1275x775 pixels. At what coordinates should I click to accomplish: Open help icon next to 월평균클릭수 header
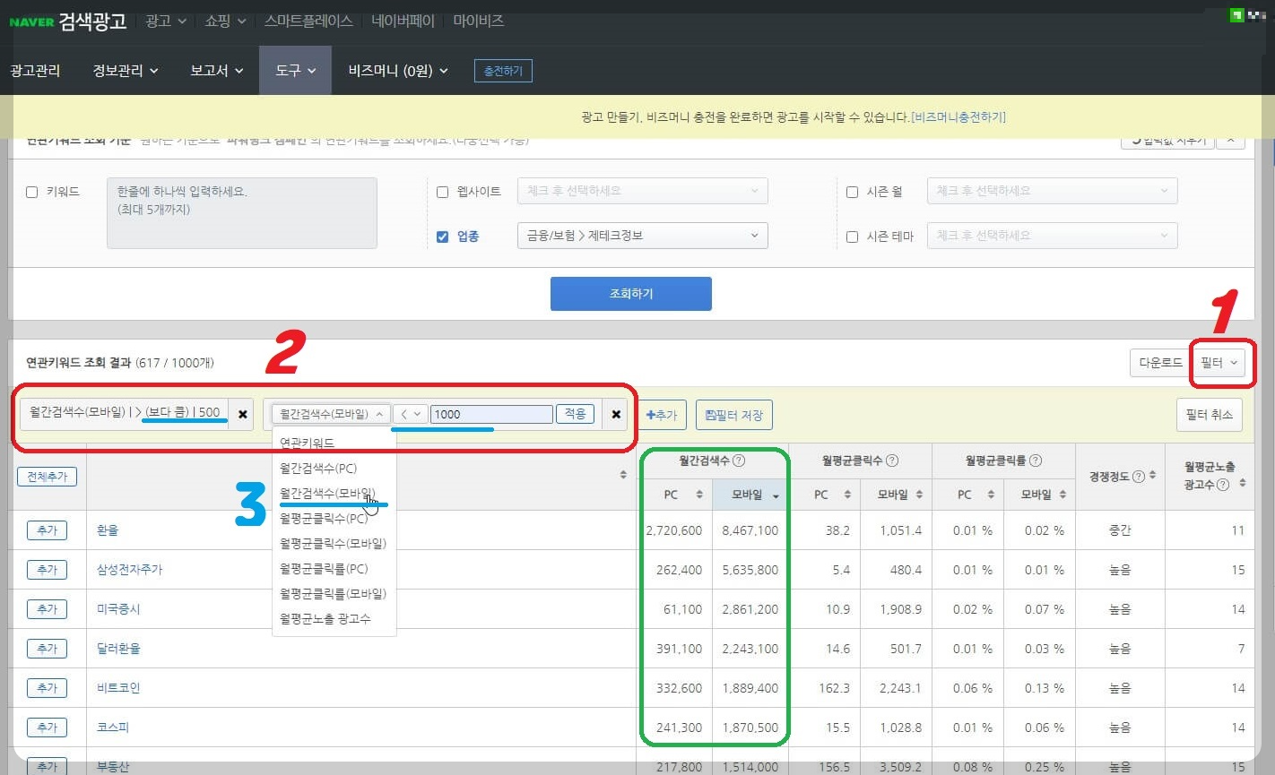(892, 461)
